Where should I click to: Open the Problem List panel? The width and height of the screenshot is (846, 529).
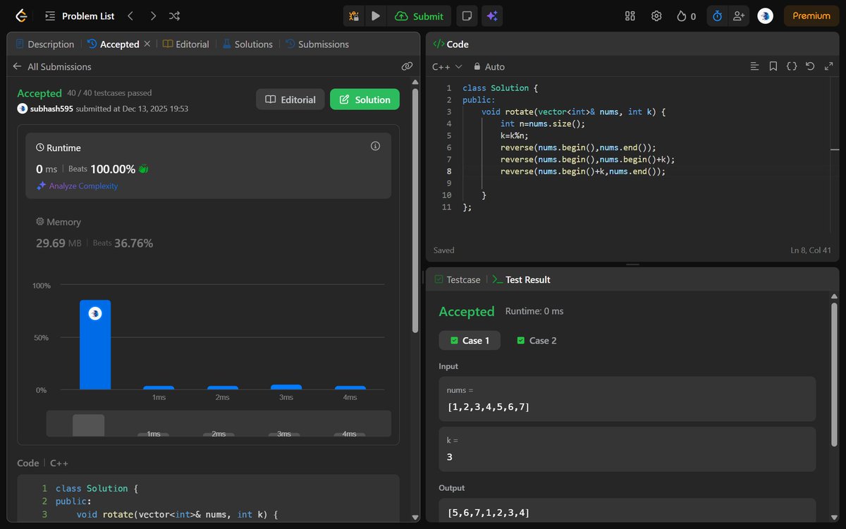tap(80, 16)
